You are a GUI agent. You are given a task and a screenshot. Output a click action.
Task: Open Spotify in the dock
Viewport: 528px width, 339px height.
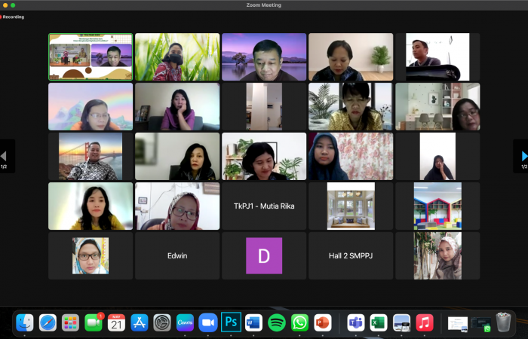277,323
